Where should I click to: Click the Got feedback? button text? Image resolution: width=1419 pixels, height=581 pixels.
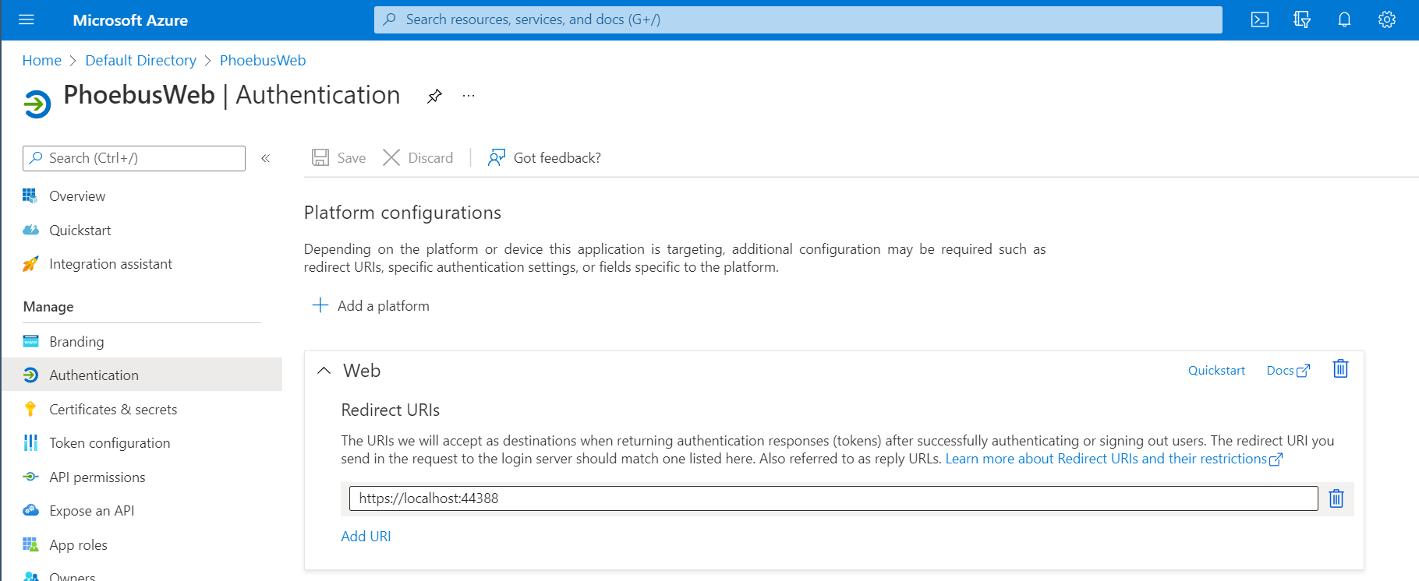(x=557, y=157)
